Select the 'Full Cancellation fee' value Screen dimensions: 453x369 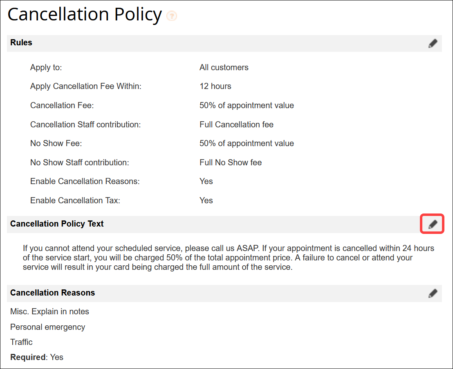click(x=236, y=124)
